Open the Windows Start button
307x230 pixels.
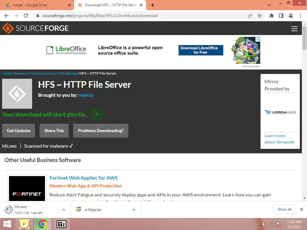pyautogui.click(x=7, y=224)
